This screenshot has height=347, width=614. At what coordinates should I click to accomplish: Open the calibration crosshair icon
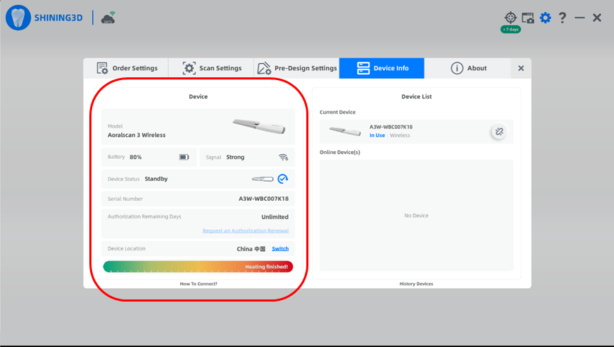510,18
